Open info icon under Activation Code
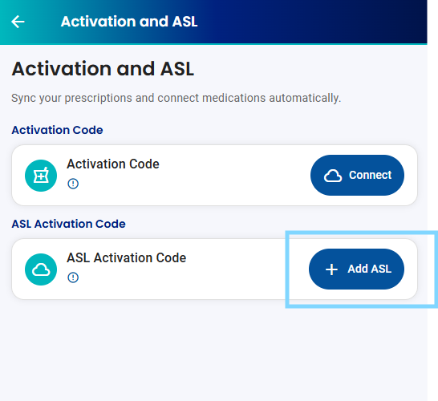The width and height of the screenshot is (438, 401). pyautogui.click(x=73, y=184)
